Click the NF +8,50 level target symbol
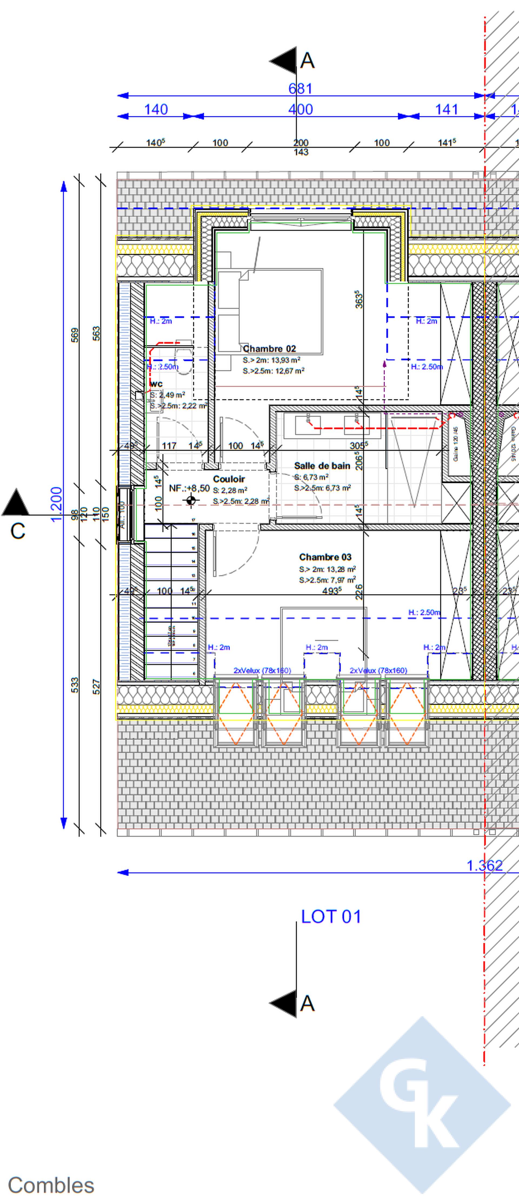The width and height of the screenshot is (519, 1202). pos(191,501)
